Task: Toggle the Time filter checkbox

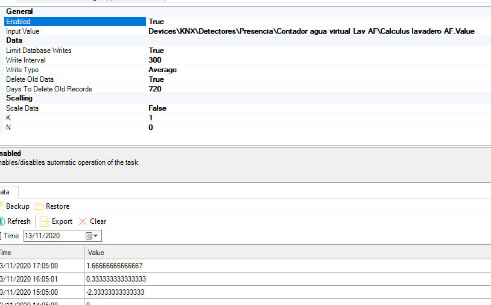Action: click(x=1, y=236)
